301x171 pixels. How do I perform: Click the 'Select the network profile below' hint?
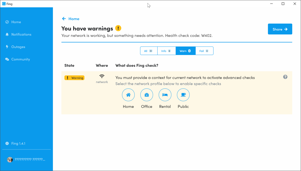pos(168,84)
